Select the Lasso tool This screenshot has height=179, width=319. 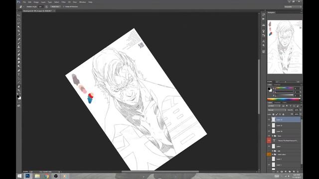tap(19, 23)
